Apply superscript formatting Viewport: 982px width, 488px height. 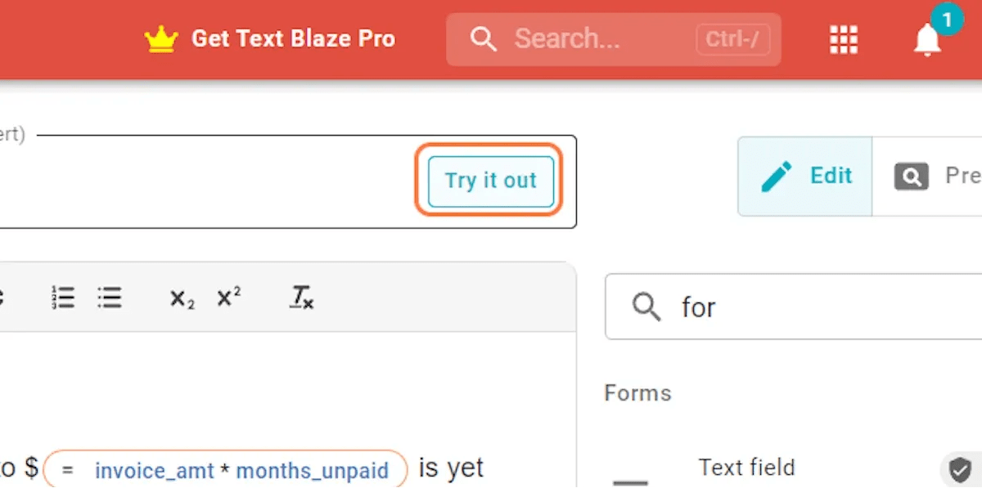click(x=227, y=297)
